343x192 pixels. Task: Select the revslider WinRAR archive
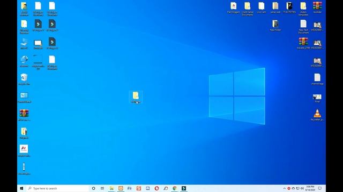click(317, 7)
